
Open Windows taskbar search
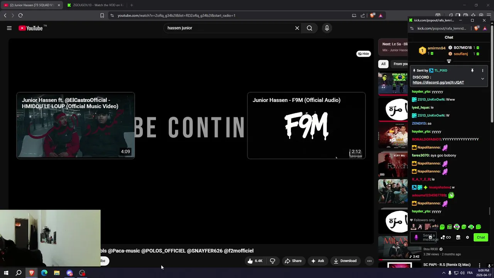click(x=19, y=273)
